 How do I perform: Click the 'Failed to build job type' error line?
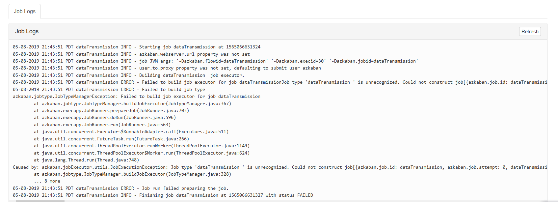(109, 90)
